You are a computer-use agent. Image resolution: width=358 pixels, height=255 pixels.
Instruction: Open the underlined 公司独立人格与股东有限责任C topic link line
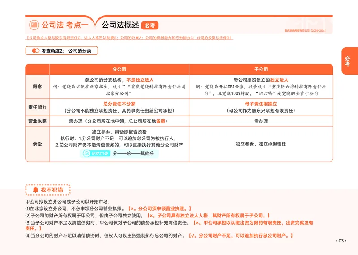tap(129, 38)
